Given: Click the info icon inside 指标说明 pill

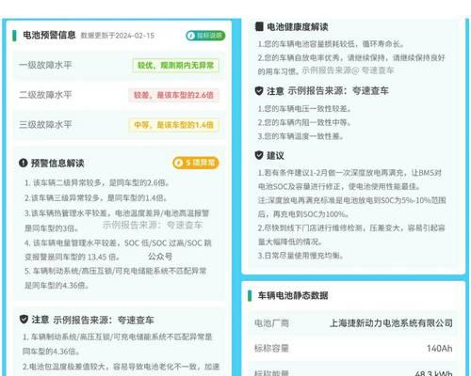Looking at the screenshot, I should 190,36.
